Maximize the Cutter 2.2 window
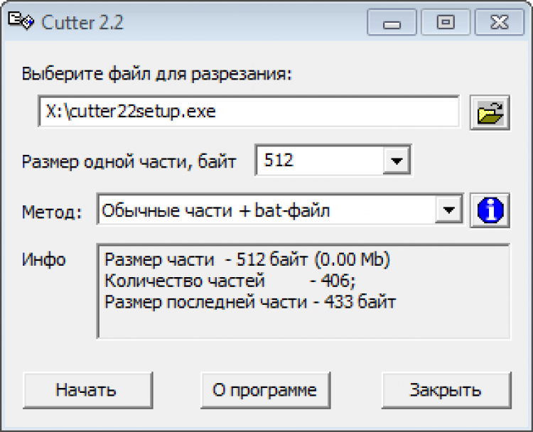The height and width of the screenshot is (432, 533). point(445,23)
